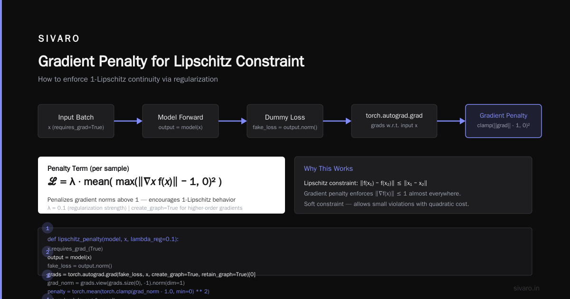Viewport: 570px width, 299px height.
Task: Click the step 3 circle badge
Action: [47, 275]
